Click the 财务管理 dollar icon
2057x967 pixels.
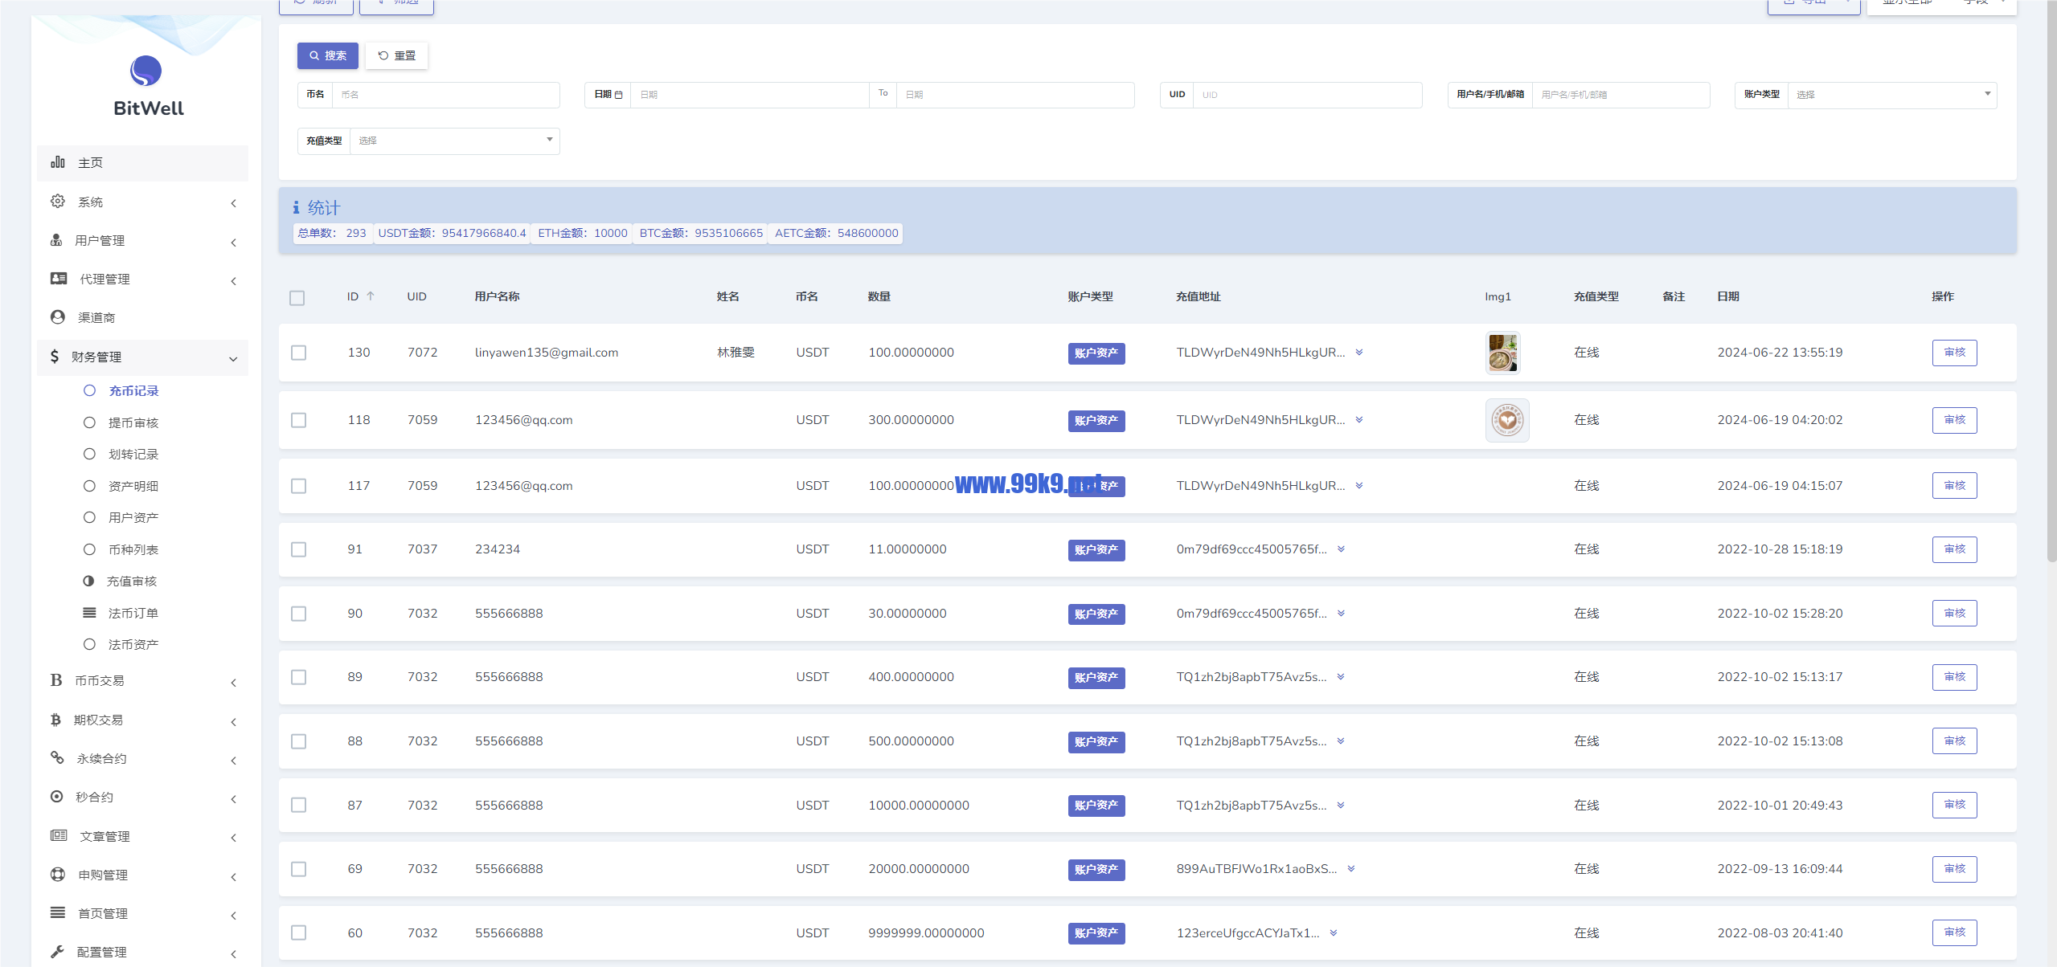click(54, 357)
